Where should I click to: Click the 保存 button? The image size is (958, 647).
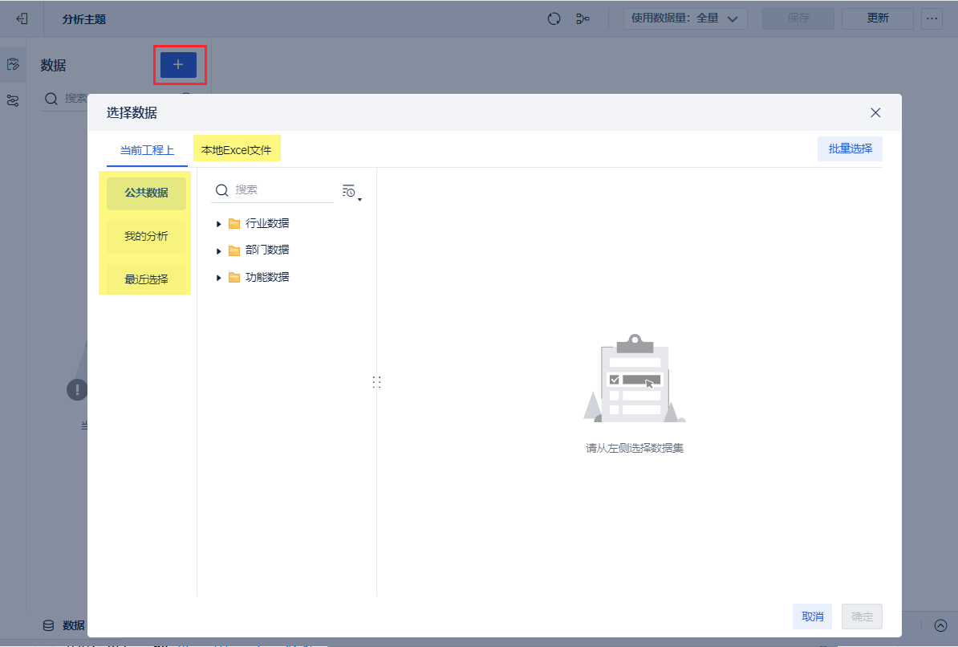[x=798, y=18]
